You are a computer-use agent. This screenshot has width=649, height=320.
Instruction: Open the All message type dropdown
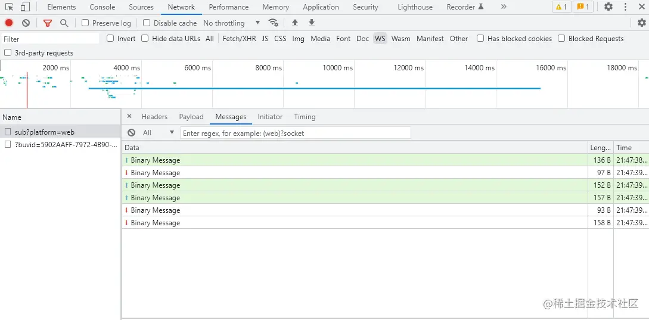click(x=159, y=132)
